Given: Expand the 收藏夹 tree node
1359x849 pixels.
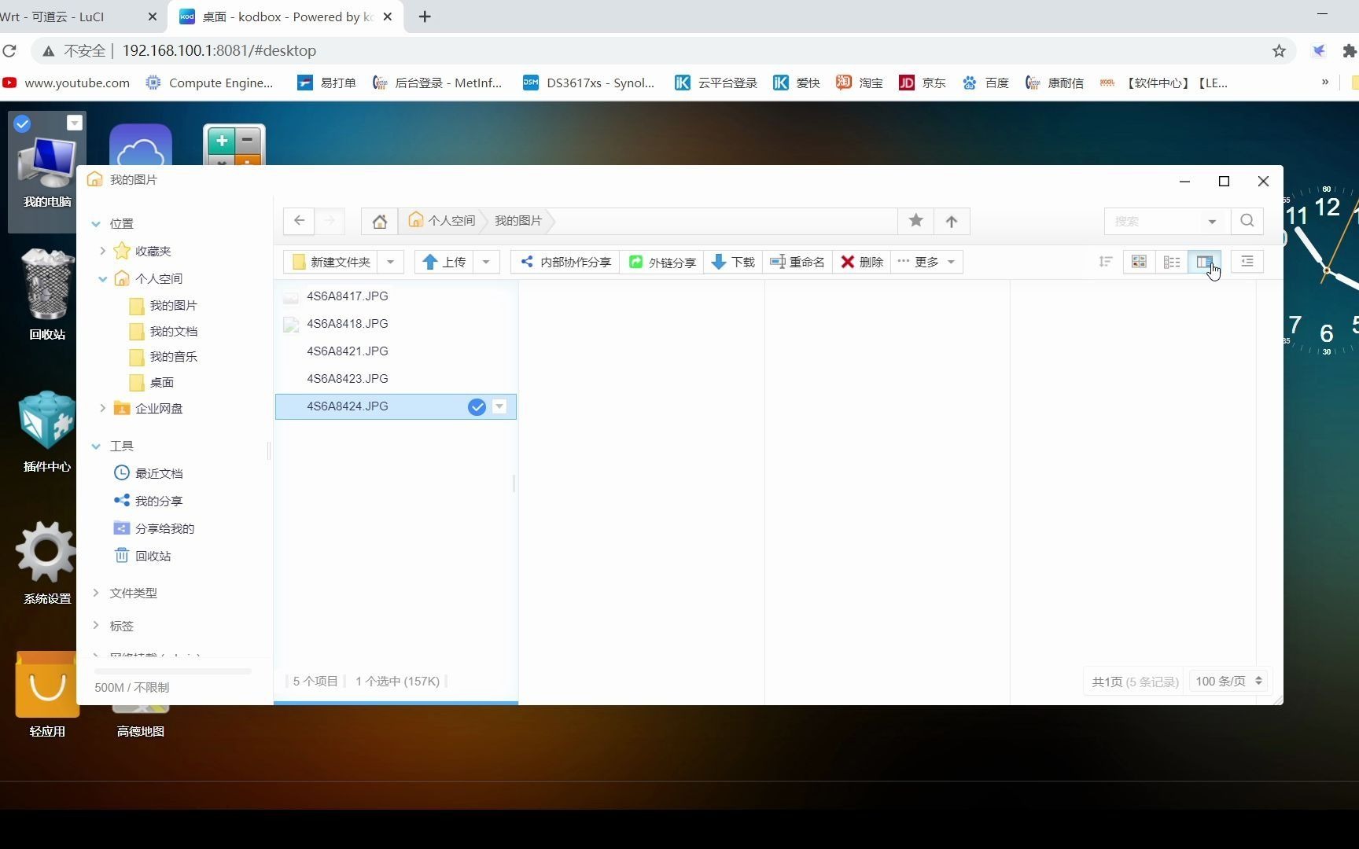Looking at the screenshot, I should pos(102,251).
